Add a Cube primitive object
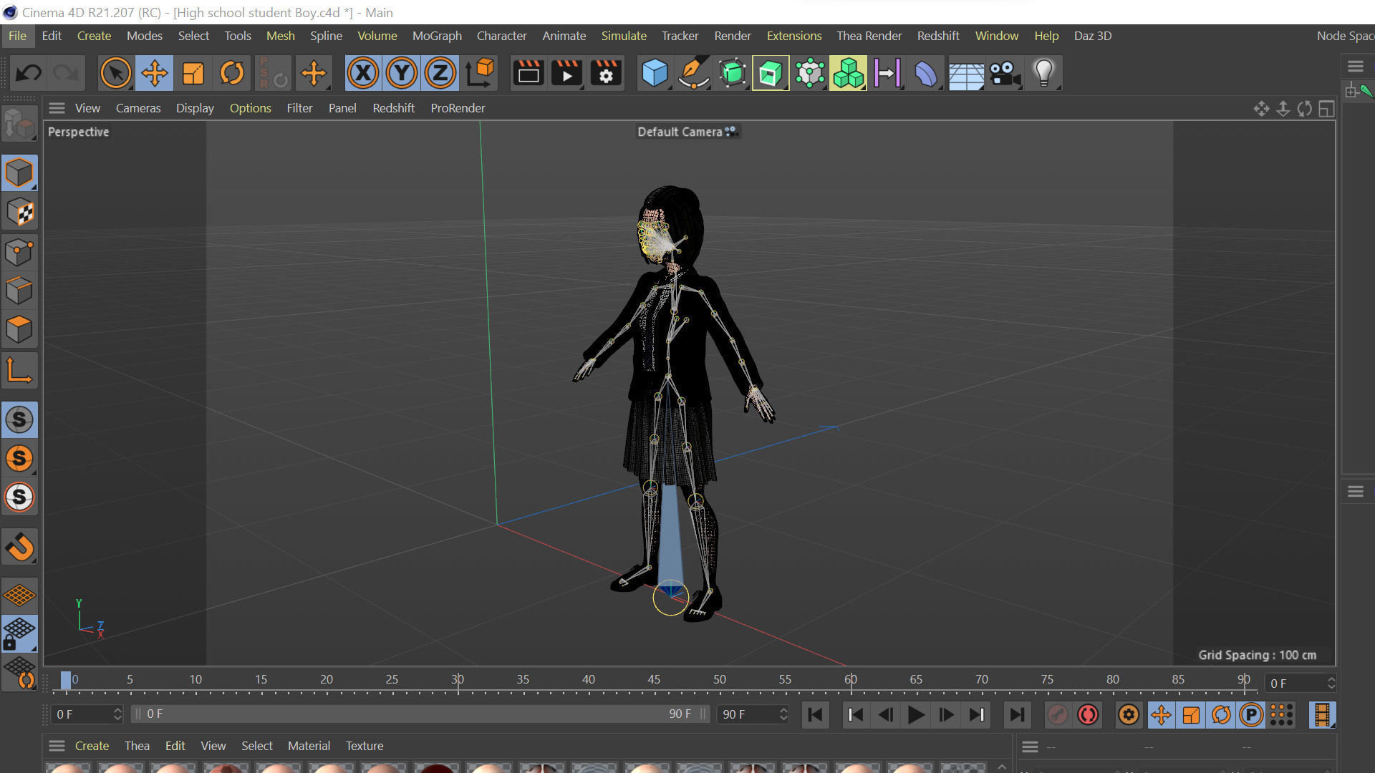 coord(655,72)
